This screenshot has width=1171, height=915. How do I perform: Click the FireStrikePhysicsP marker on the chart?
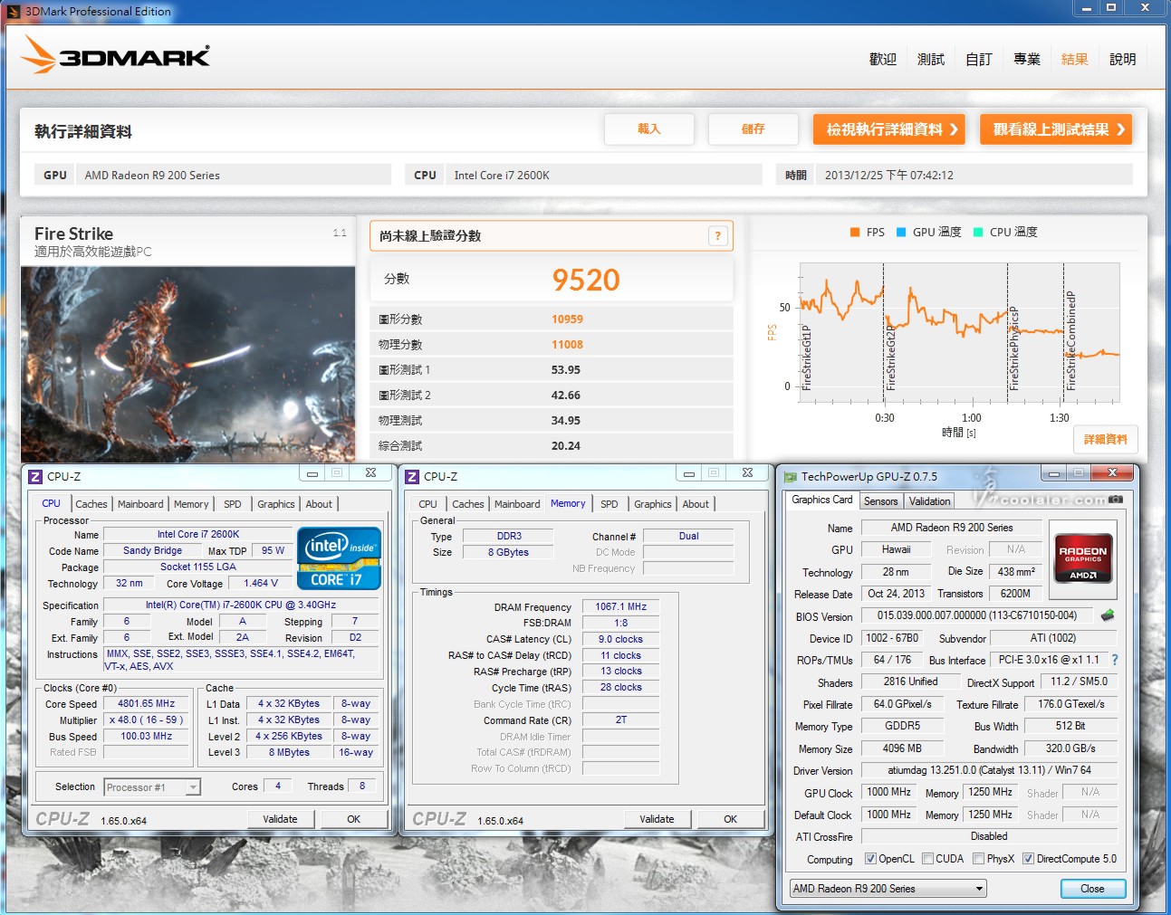point(1013,349)
